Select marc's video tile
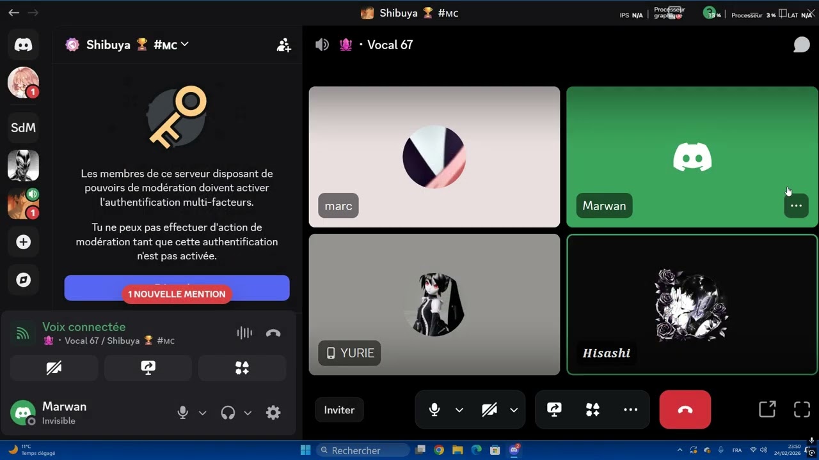This screenshot has height=460, width=819. (x=434, y=157)
